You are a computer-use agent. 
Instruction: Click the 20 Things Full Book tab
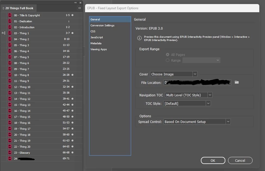coord(19,8)
